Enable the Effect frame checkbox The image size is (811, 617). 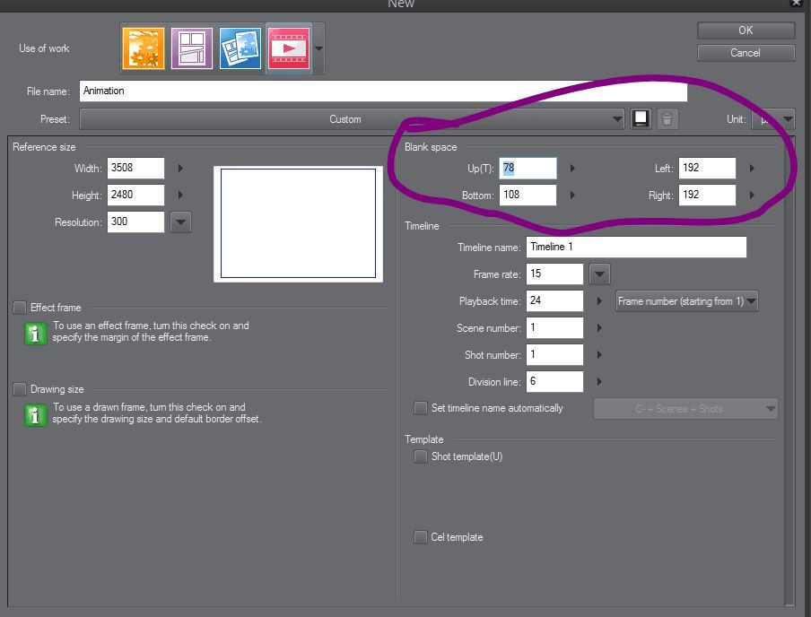click(20, 308)
